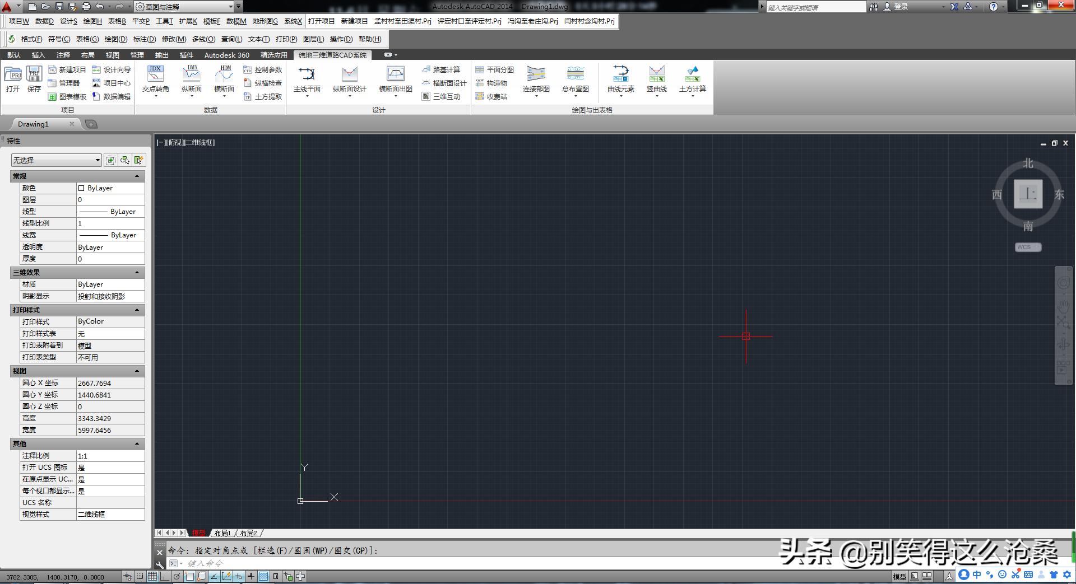Image resolution: width=1076 pixels, height=584 pixels.
Task: Open the 项目W menu
Action: [18, 21]
